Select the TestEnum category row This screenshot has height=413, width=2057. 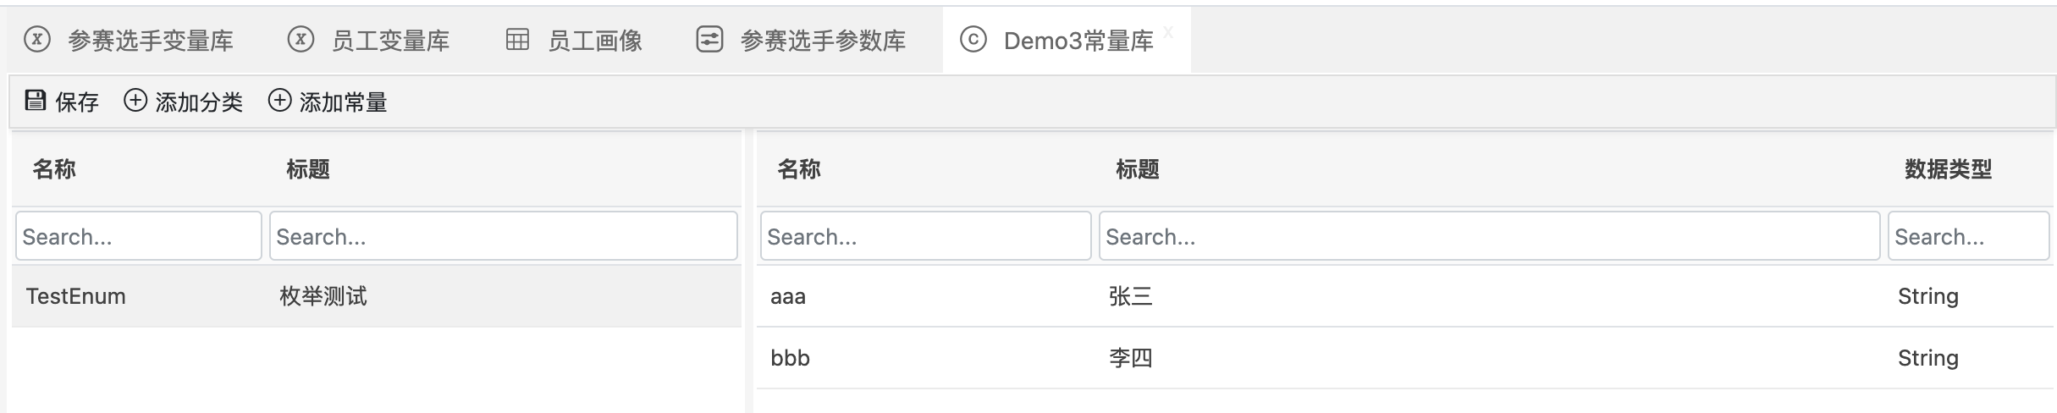76,296
